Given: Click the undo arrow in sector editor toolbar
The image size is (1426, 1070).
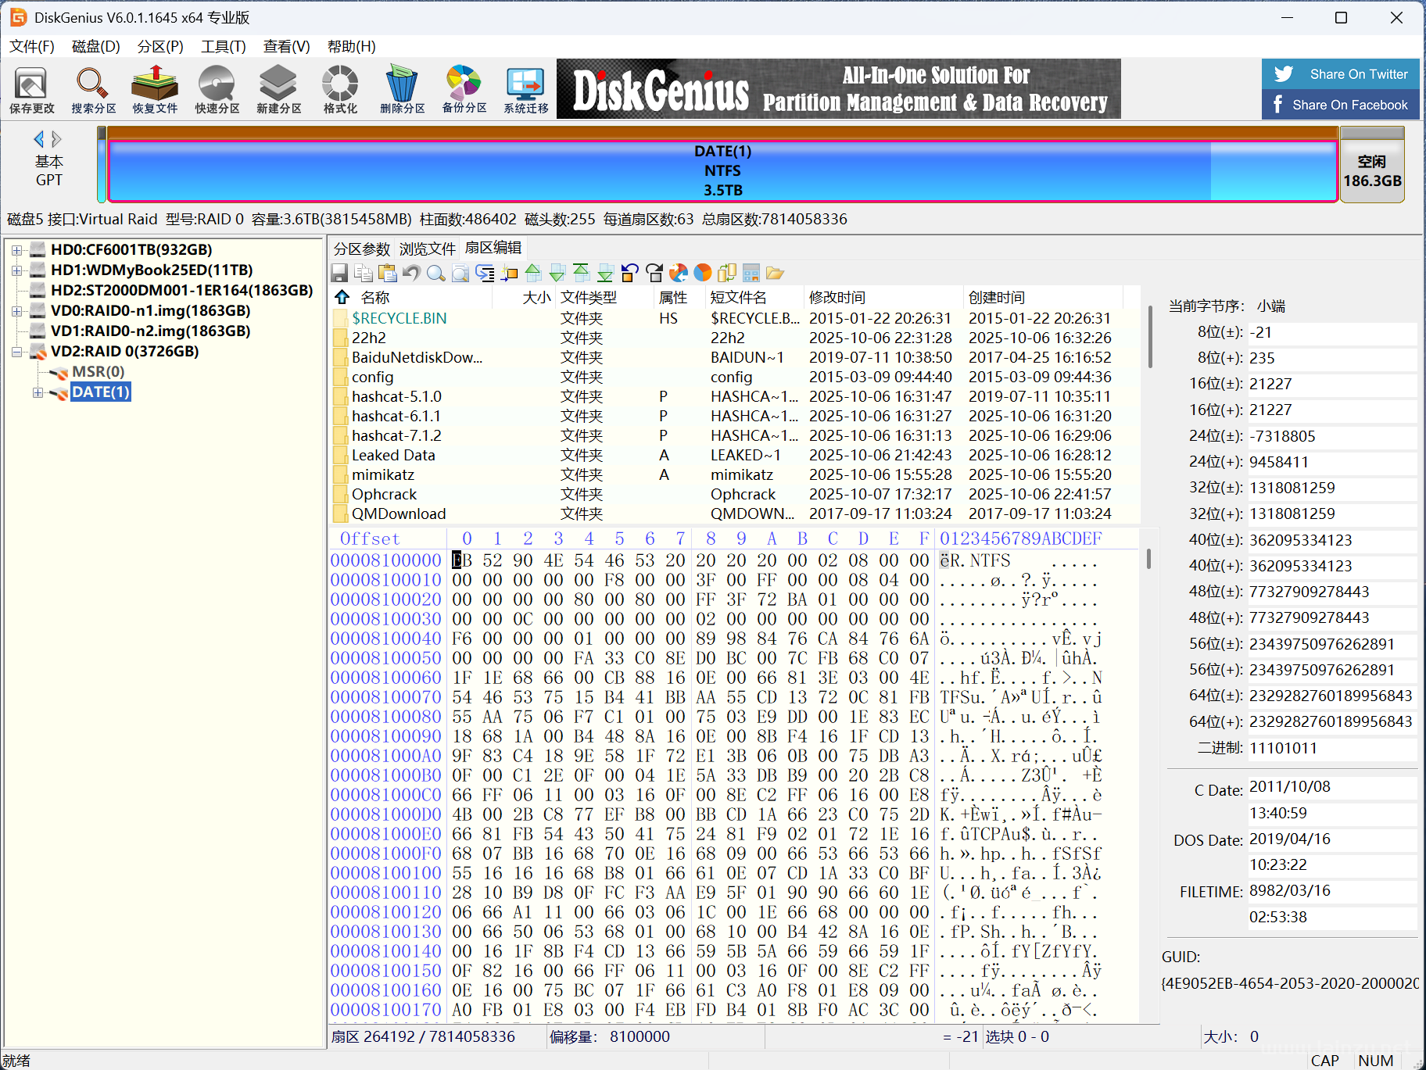Looking at the screenshot, I should tap(412, 273).
